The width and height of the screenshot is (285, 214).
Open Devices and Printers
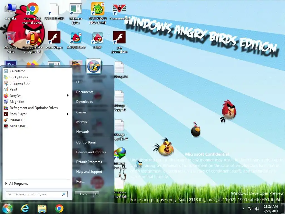pos(91,152)
